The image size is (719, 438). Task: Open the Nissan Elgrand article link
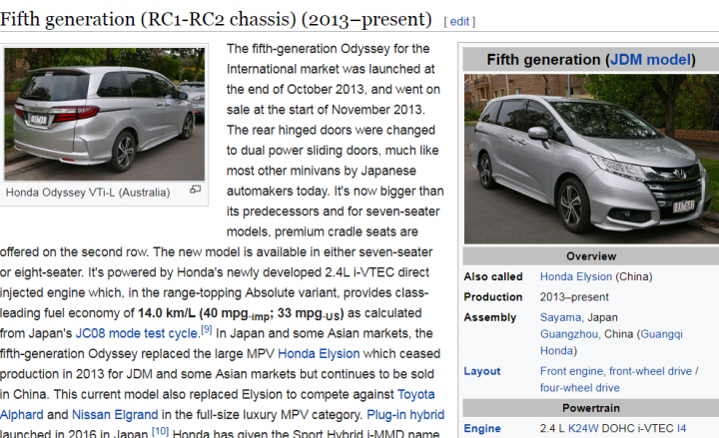(115, 415)
